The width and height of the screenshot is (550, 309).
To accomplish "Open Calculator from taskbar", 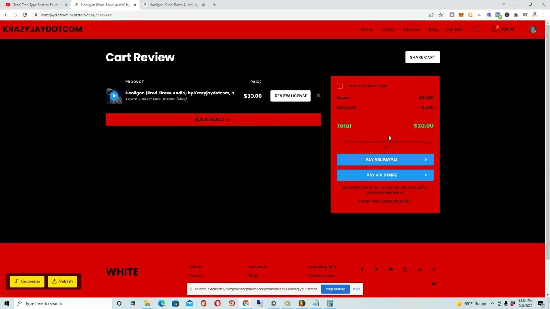I will pyautogui.click(x=330, y=303).
